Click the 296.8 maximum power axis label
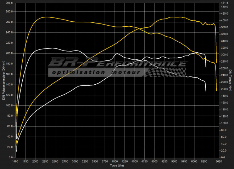The width and height of the screenshot is (234, 169). (9, 2)
